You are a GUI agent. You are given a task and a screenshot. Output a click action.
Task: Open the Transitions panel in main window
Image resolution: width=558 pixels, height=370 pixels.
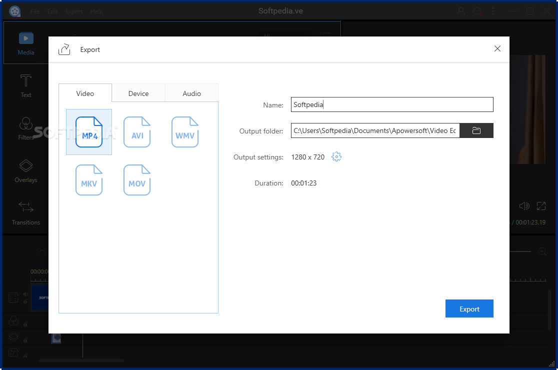[26, 213]
